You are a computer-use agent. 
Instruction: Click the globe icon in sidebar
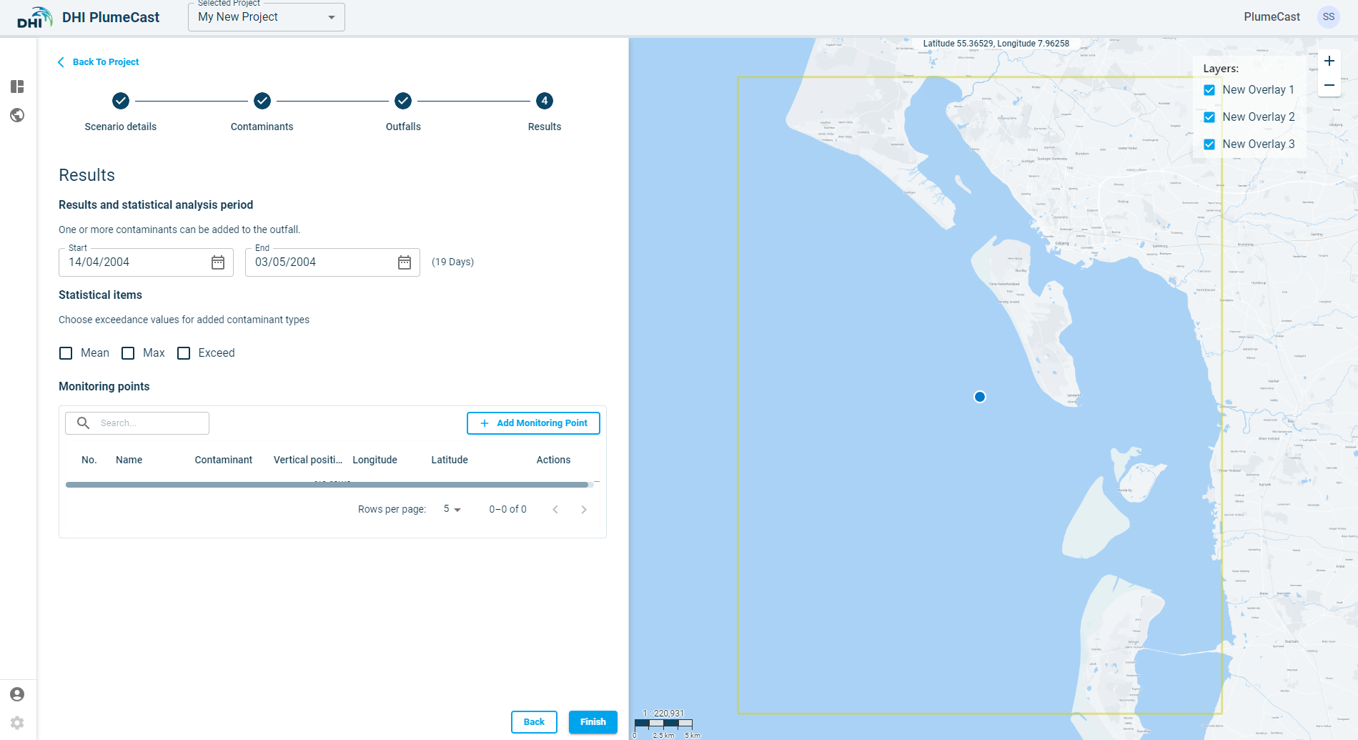click(x=17, y=115)
